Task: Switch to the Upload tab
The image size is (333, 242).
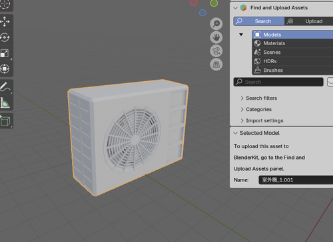Action: coord(309,21)
